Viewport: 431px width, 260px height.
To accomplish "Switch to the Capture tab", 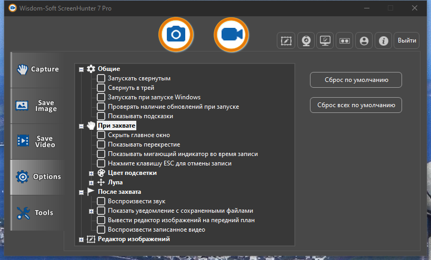I will (37, 69).
